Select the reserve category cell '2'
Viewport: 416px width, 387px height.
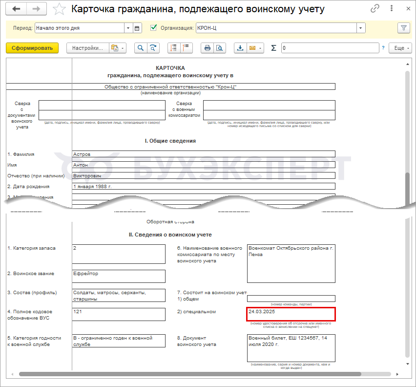(119, 254)
